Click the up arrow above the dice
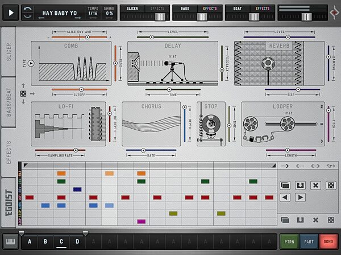Screen dimensions: 341x255 [23, 85]
